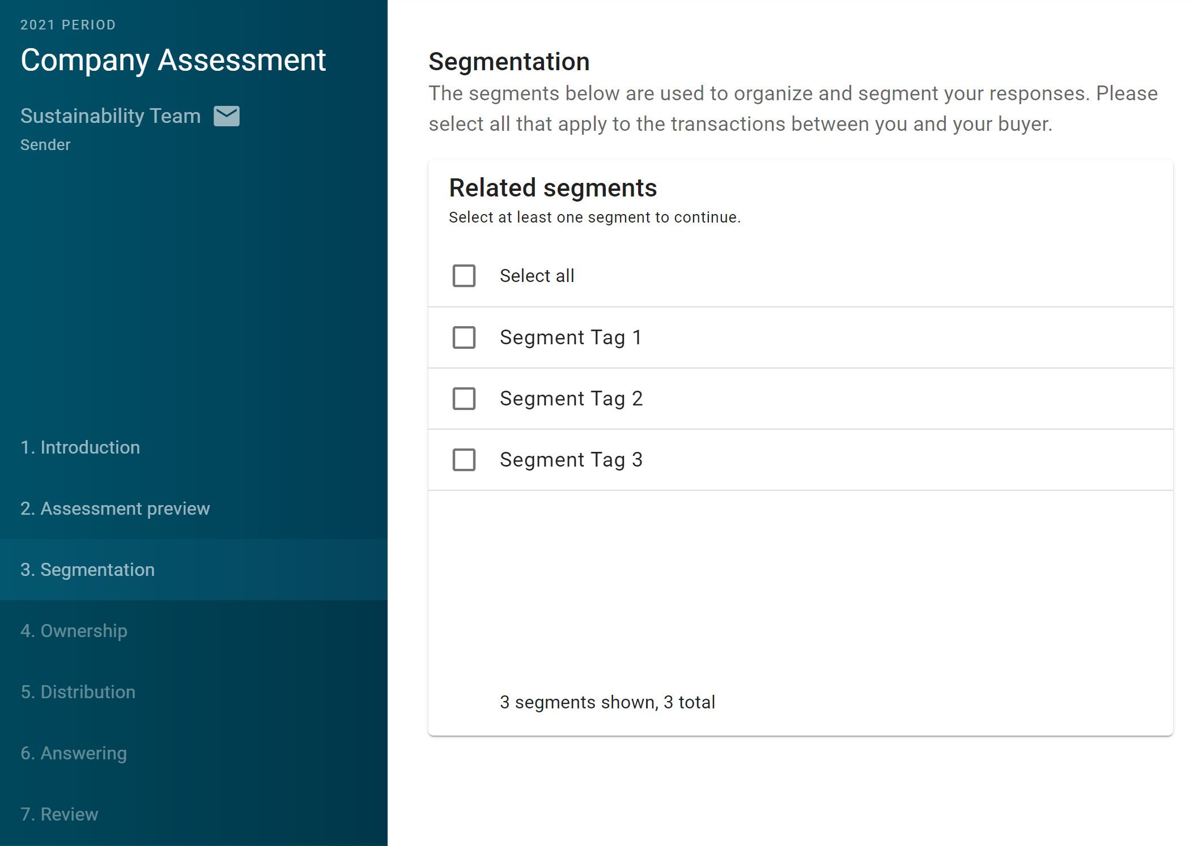Click the Company Assessment title
The height and width of the screenshot is (846, 1194).
pos(173,61)
